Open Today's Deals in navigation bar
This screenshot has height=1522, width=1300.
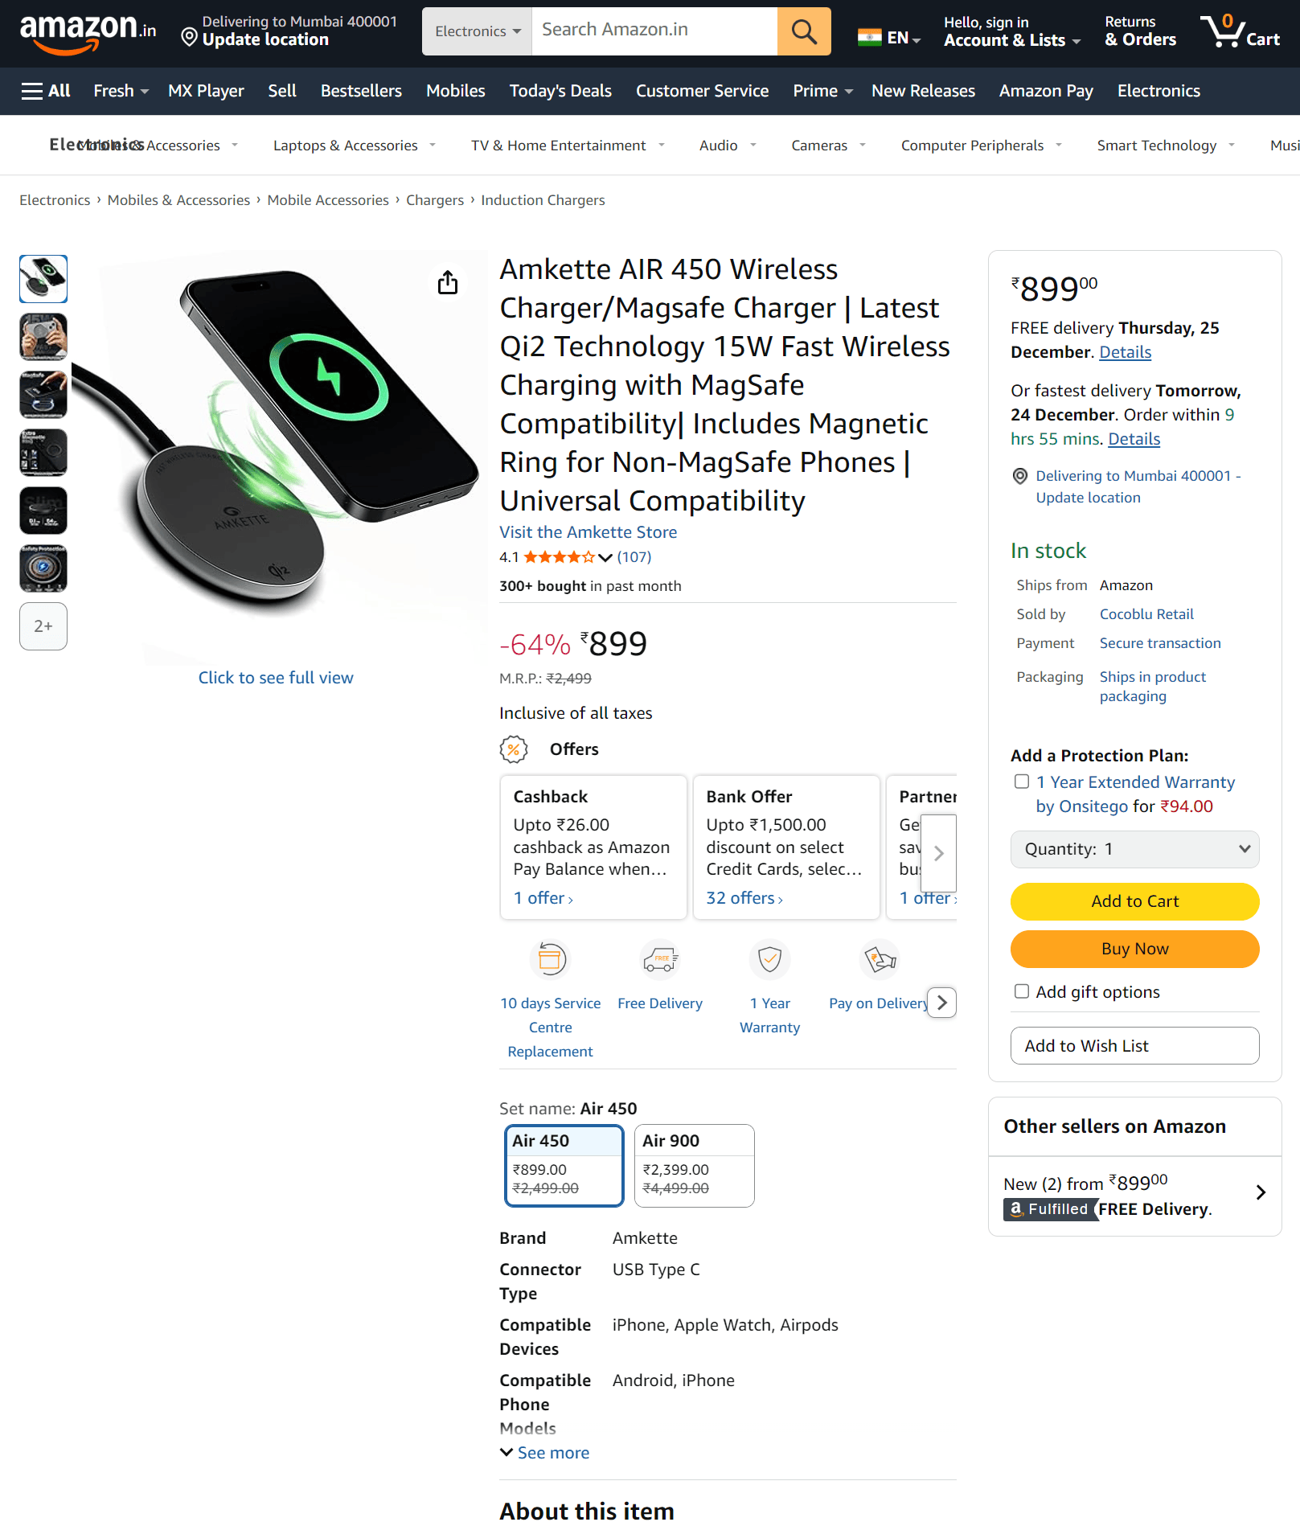pos(560,91)
